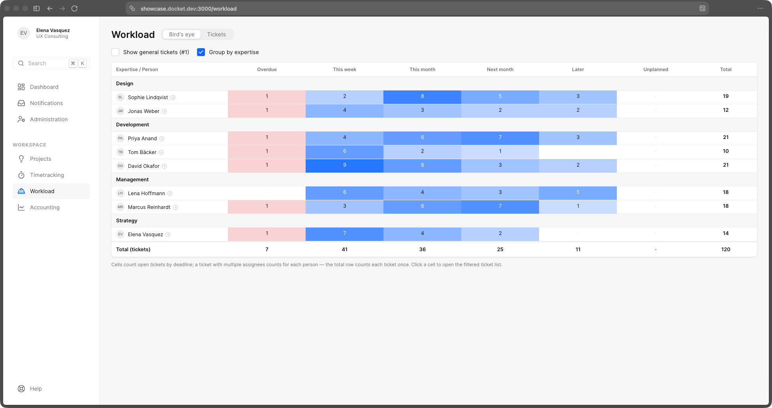Click the Development group header
772x408 pixels.
(x=132, y=125)
